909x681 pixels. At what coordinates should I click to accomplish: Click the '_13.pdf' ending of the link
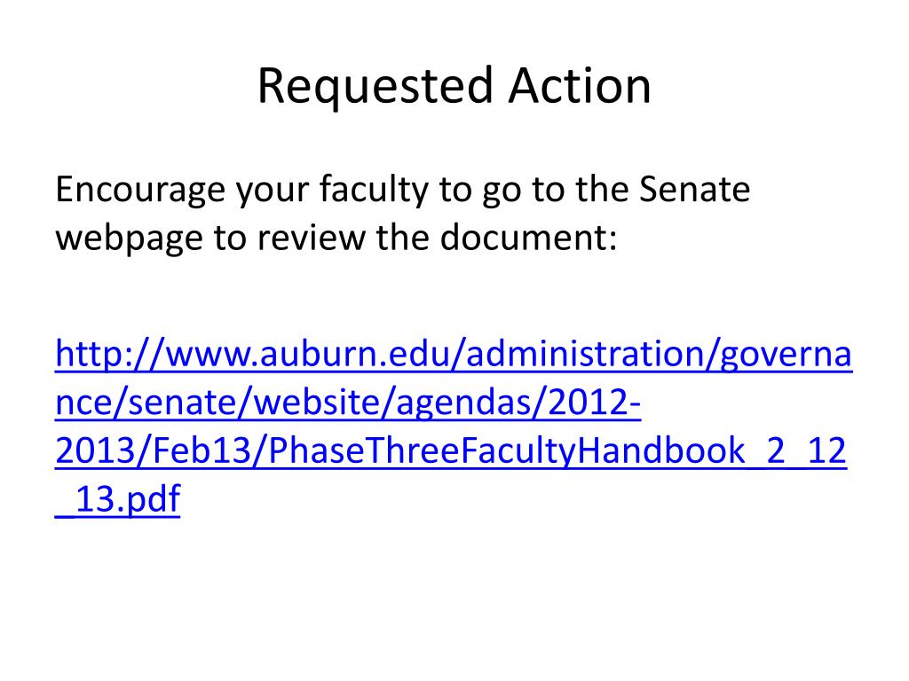pos(118,499)
